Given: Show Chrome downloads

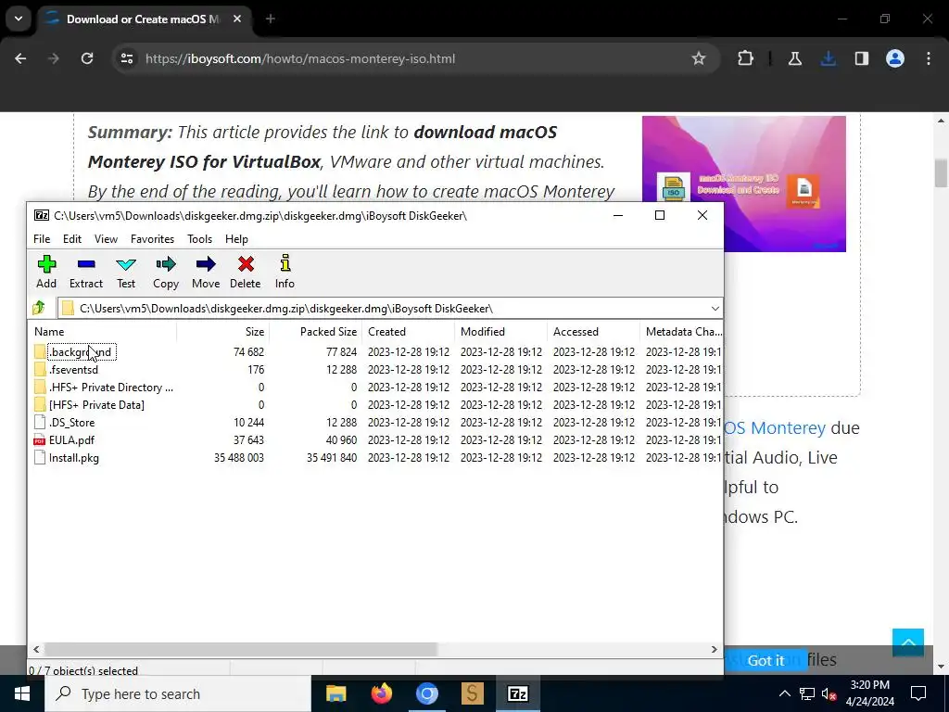Looking at the screenshot, I should click(828, 58).
